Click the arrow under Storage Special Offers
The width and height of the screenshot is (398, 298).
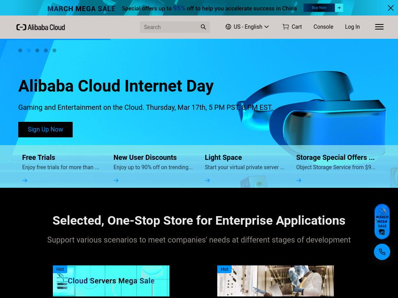299,180
